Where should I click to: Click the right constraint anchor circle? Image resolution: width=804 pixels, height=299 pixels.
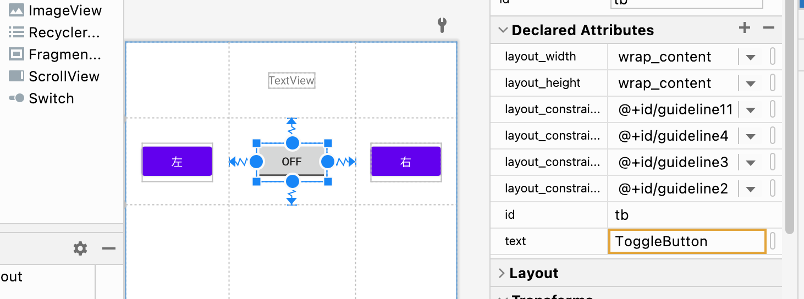click(x=328, y=162)
